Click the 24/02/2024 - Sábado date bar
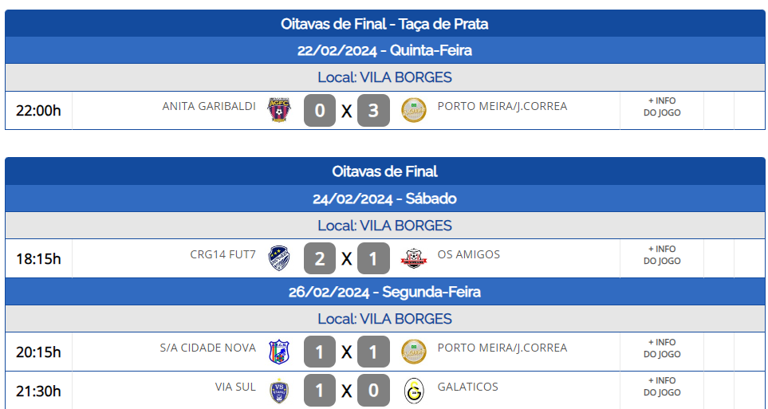Image resolution: width=768 pixels, height=409 pixels. click(384, 199)
